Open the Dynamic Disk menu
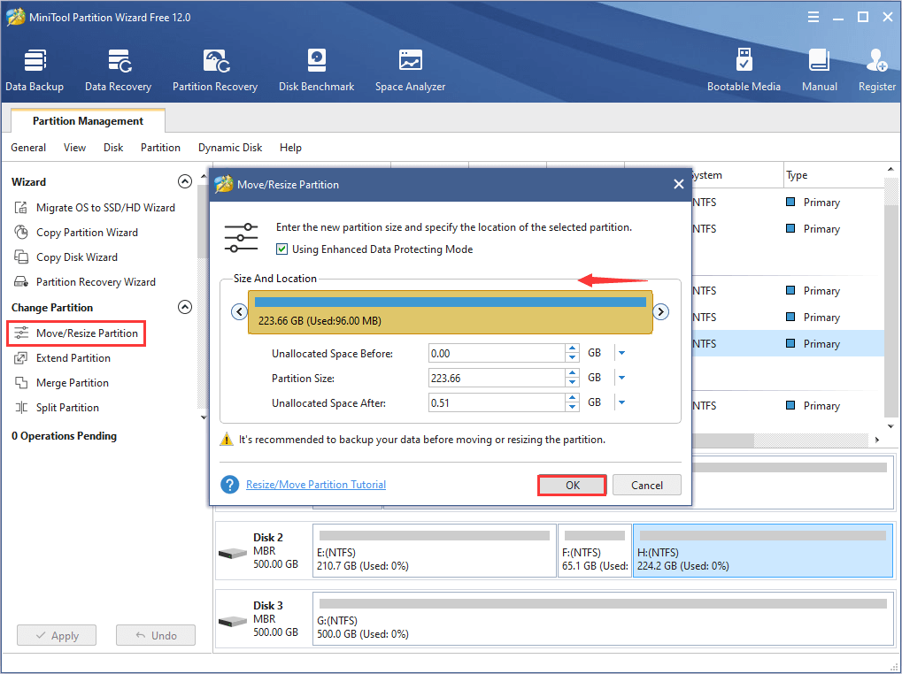Viewport: 902px width, 674px height. coord(230,148)
